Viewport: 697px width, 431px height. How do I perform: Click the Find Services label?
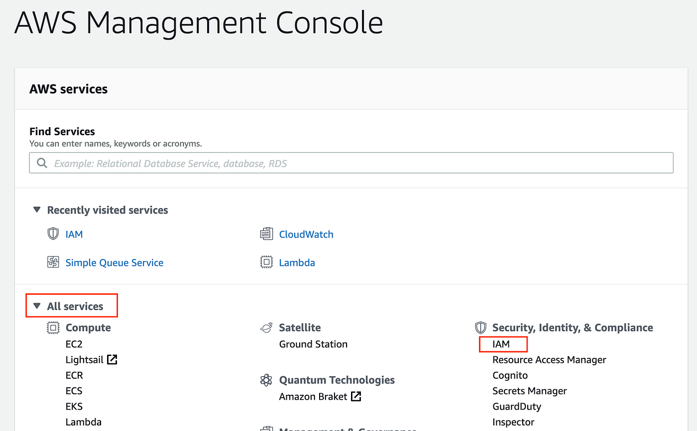[62, 131]
